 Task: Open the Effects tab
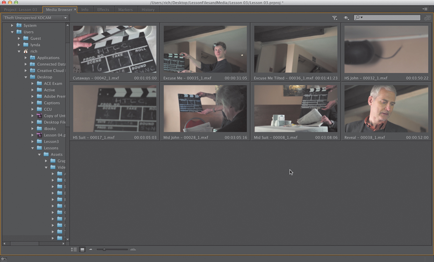(x=103, y=9)
